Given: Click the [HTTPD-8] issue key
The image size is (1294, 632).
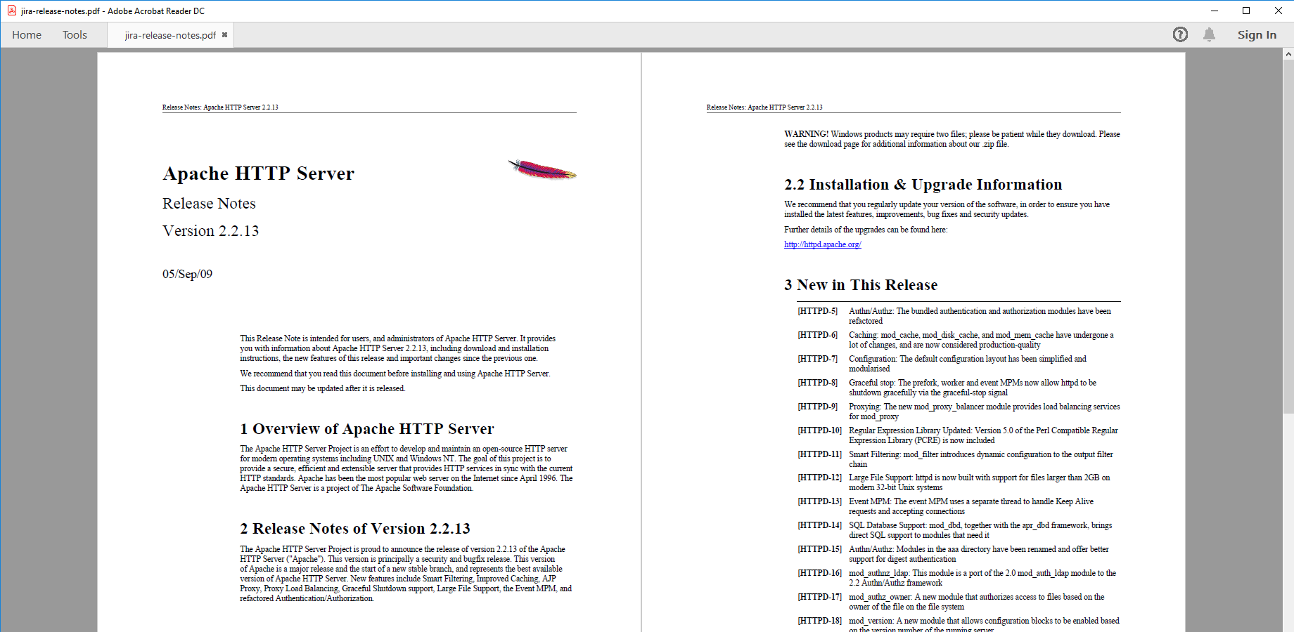Looking at the screenshot, I should [x=818, y=383].
